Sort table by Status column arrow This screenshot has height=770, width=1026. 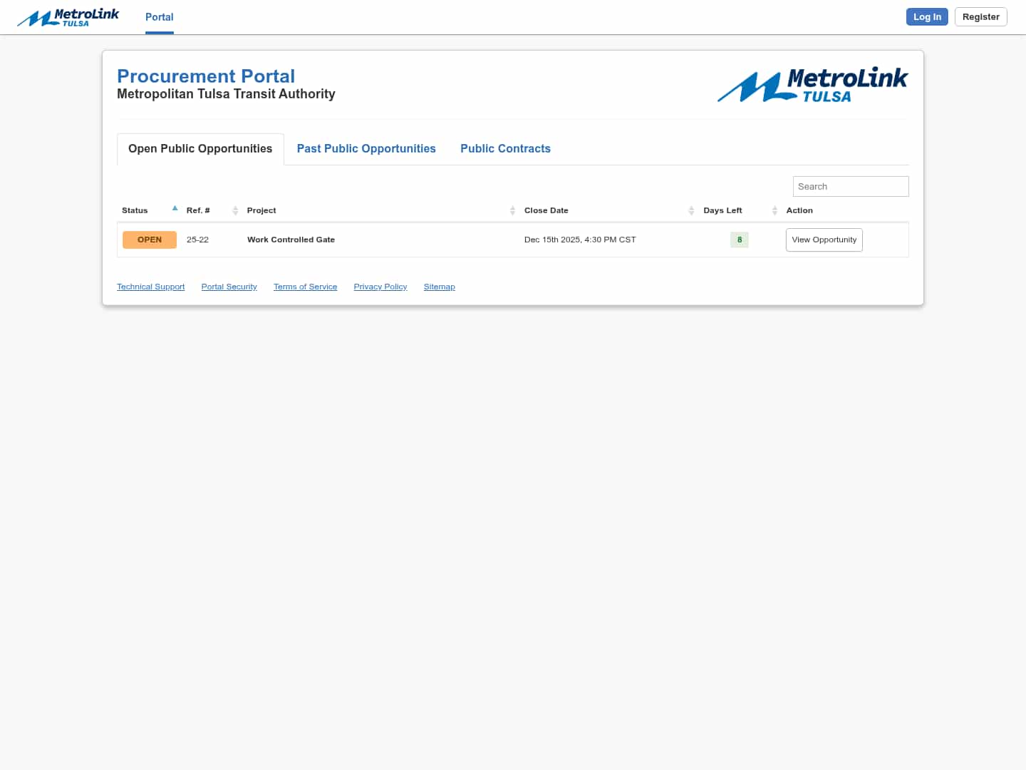click(x=175, y=208)
